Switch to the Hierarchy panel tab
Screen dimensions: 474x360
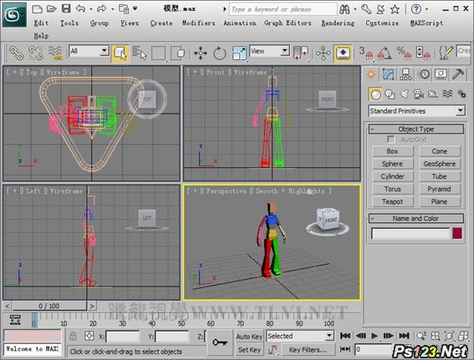[x=405, y=74]
